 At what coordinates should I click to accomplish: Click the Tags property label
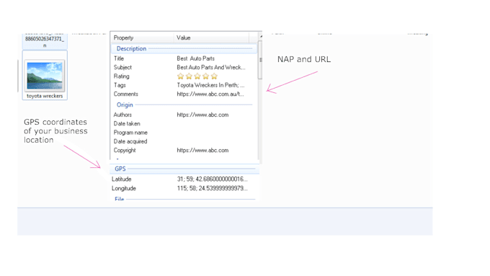point(120,85)
